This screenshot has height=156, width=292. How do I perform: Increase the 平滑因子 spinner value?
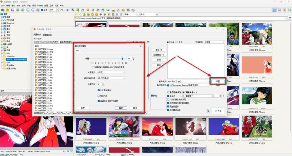tap(103, 84)
